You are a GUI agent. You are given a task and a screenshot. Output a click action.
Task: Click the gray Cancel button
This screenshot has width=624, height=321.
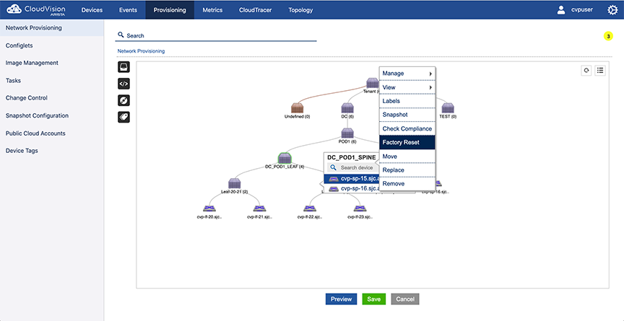[x=405, y=299]
